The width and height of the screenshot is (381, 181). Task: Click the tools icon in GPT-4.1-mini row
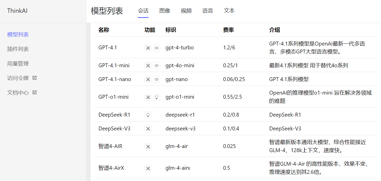[148, 66]
